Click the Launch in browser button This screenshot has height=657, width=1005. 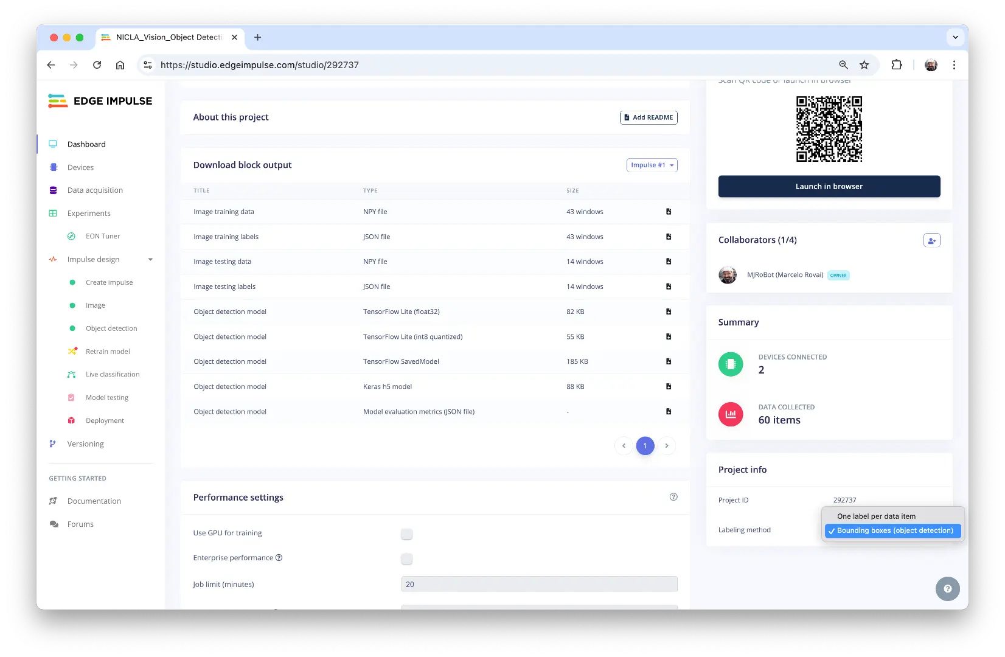click(x=829, y=187)
